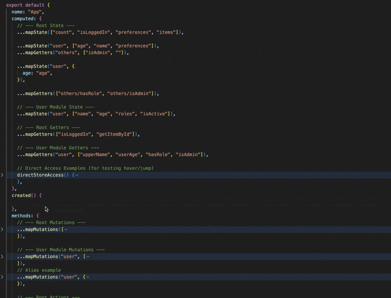Click the collapsed ellipsis after mapMutations([
The height and width of the screenshot is (298, 391).
(x=66, y=229)
